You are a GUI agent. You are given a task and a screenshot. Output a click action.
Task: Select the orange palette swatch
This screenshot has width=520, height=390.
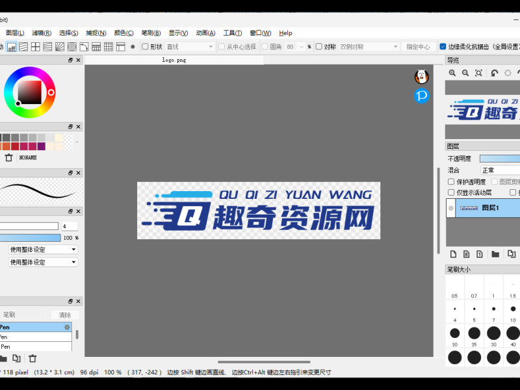[6, 146]
